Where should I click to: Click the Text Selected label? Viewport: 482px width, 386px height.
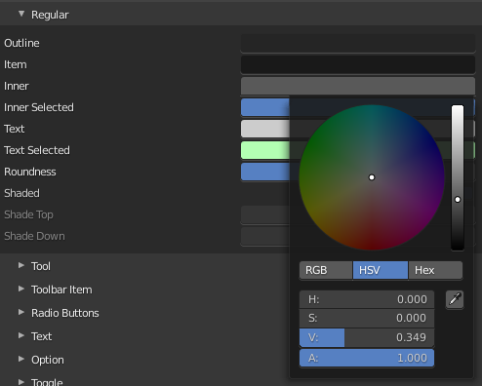click(37, 150)
